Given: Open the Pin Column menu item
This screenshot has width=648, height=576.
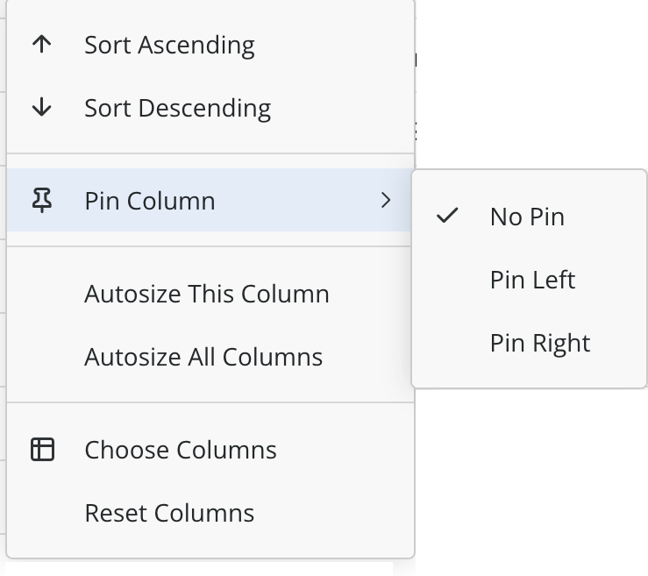Looking at the screenshot, I should coord(150,201).
